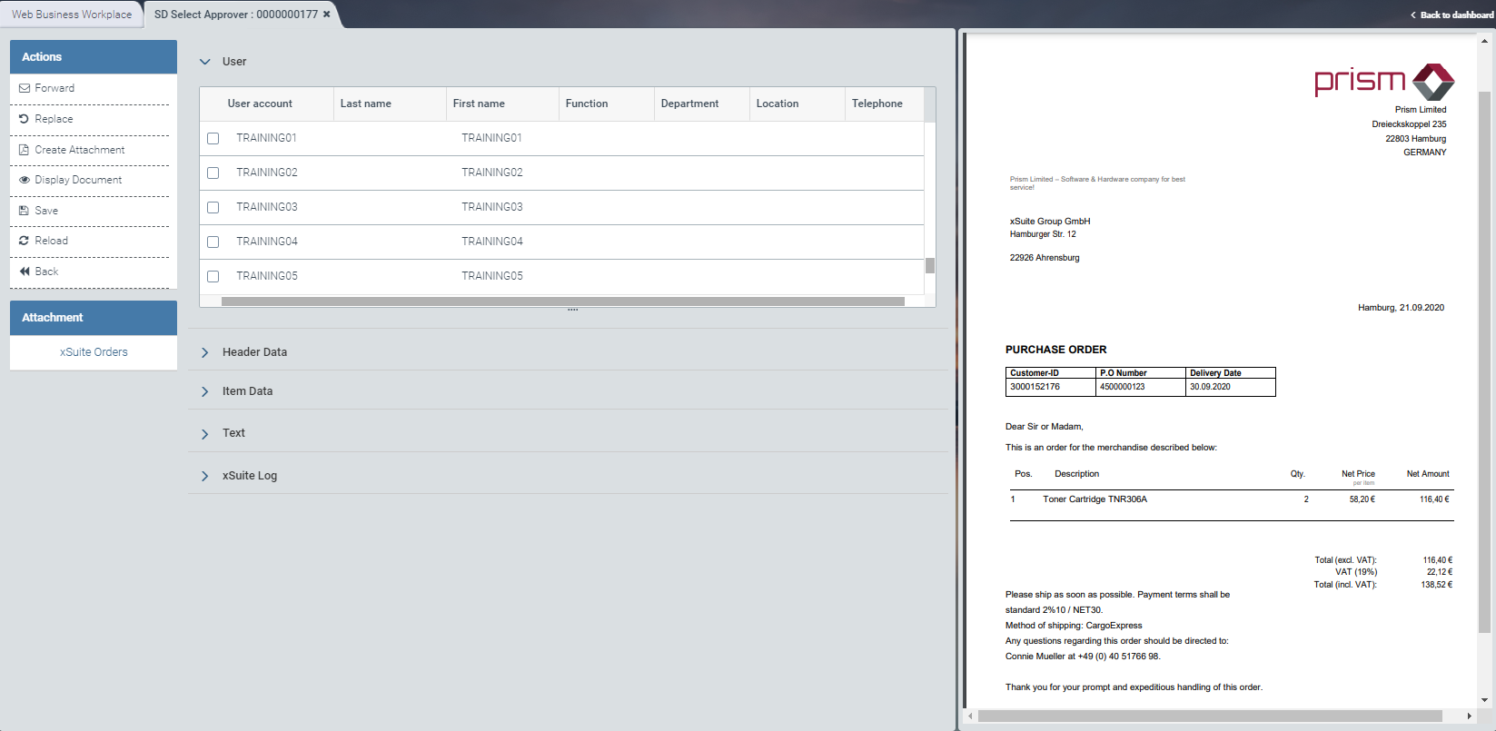Click the Save floppy-disk icon
The width and height of the screenshot is (1496, 731).
(25, 211)
